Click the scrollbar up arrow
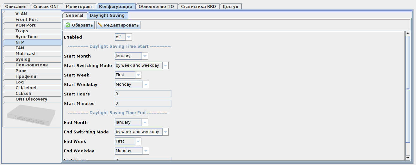The image size is (416, 165). point(407,34)
